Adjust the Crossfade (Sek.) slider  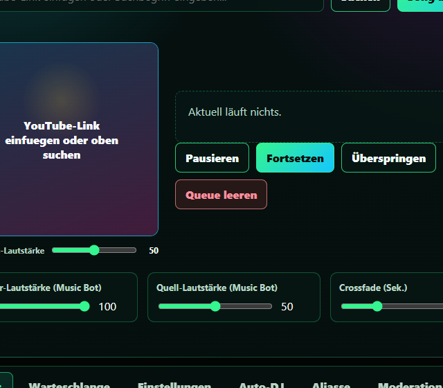pos(392,306)
